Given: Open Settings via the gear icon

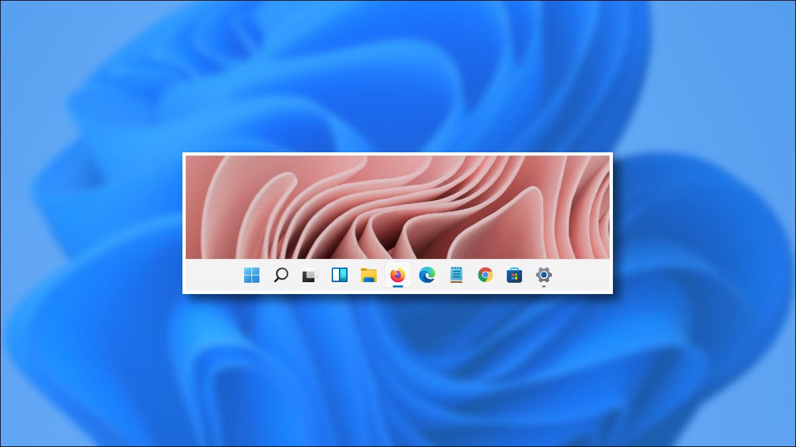Looking at the screenshot, I should pos(544,274).
